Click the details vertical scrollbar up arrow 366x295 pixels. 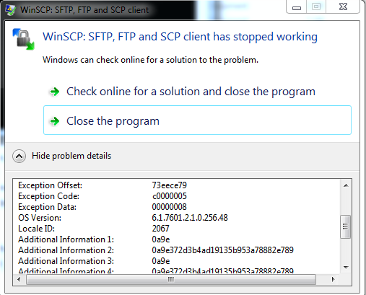pyautogui.click(x=346, y=185)
